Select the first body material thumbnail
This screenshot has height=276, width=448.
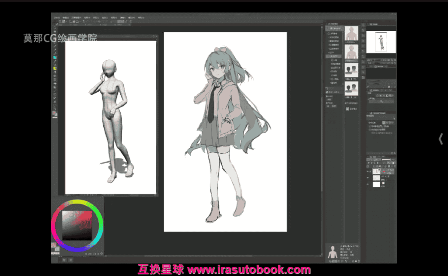351,34
